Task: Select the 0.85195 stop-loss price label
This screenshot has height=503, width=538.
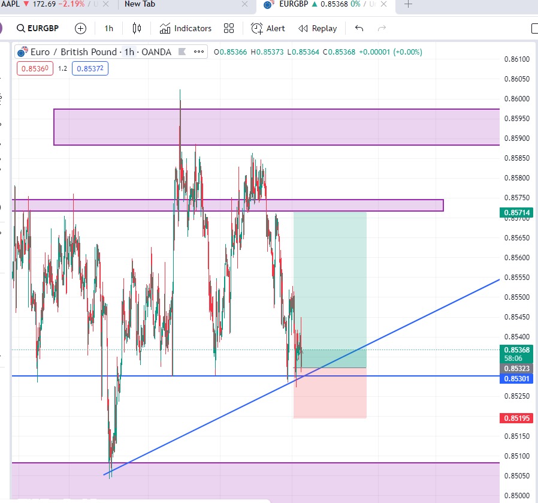Action: 516,418
